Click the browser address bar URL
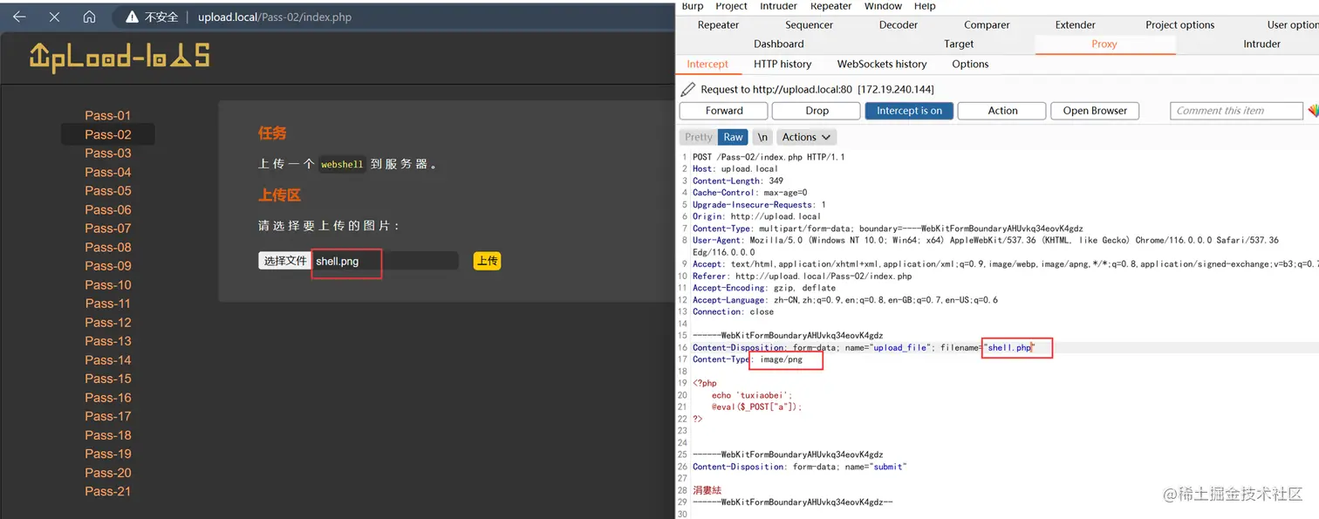This screenshot has width=1319, height=519. 274,17
